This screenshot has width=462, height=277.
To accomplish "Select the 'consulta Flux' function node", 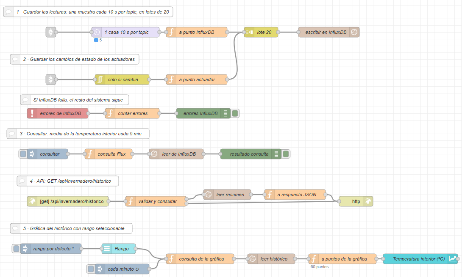I will pyautogui.click(x=109, y=154).
